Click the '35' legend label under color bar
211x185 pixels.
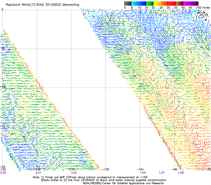(176, 8)
